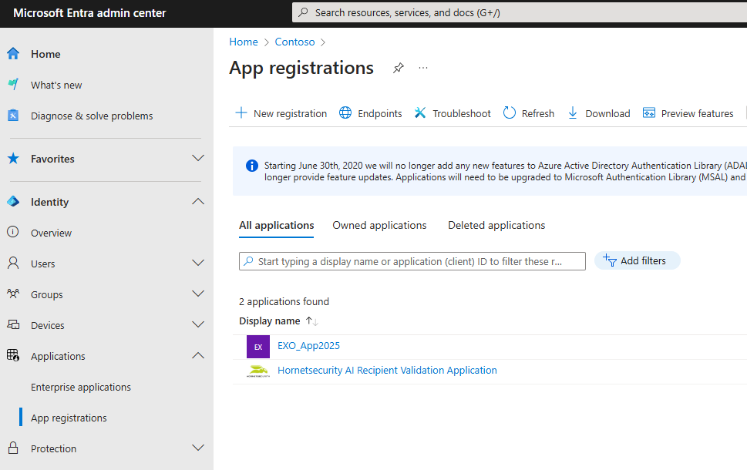747x470 pixels.
Task: Click the Preview features icon
Action: 649,112
